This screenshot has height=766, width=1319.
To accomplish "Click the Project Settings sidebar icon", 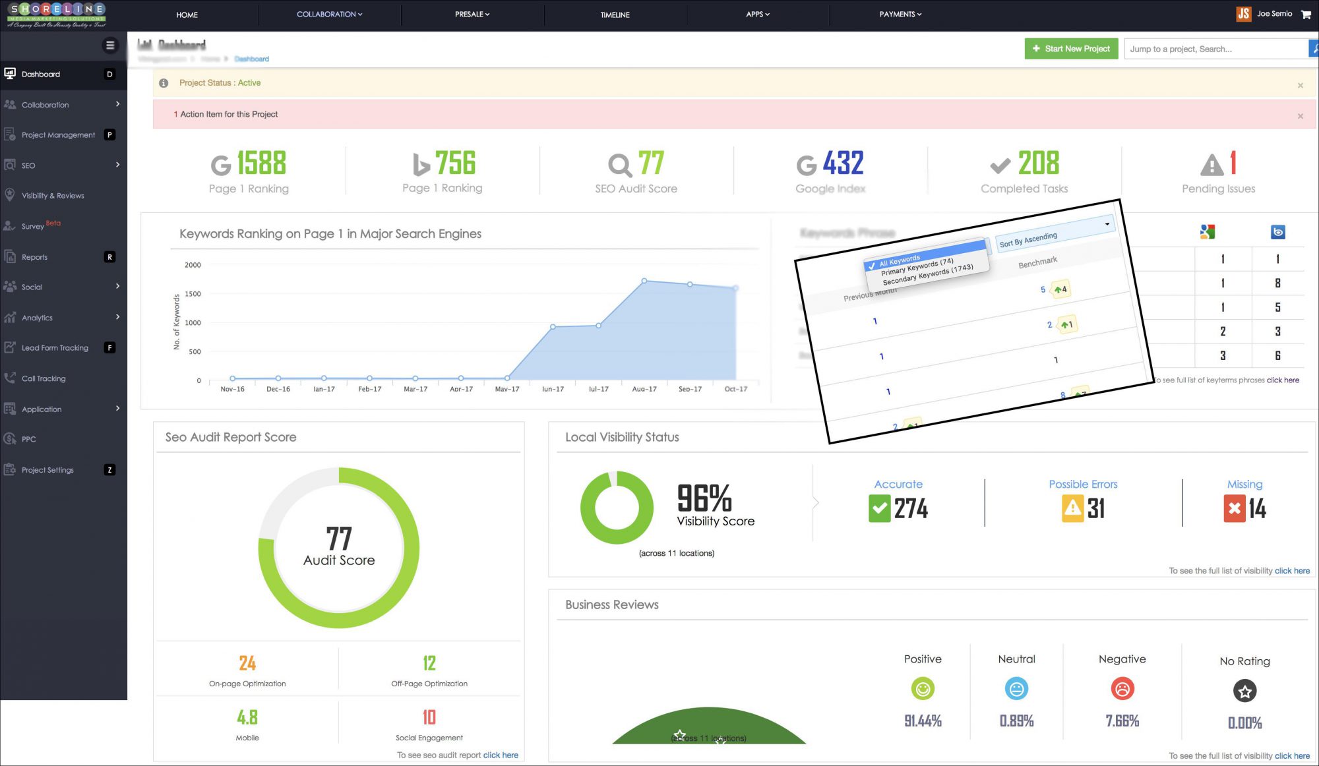I will (10, 469).
